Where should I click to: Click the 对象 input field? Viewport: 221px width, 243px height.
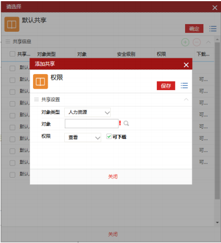click(x=91, y=124)
